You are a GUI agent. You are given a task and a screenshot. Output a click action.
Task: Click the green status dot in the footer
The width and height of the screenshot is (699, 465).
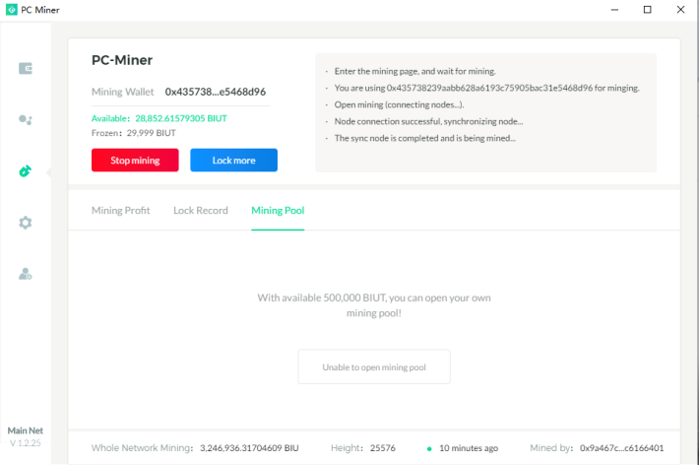(x=429, y=449)
